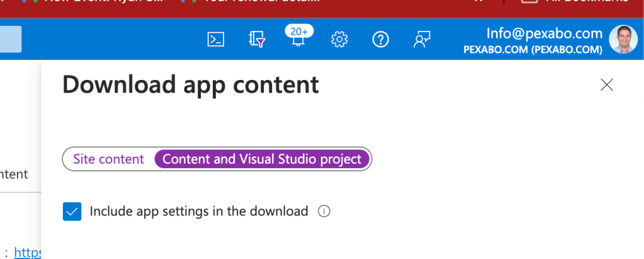The height and width of the screenshot is (259, 644).
Task: Click the Download app content heading
Action: point(191,84)
